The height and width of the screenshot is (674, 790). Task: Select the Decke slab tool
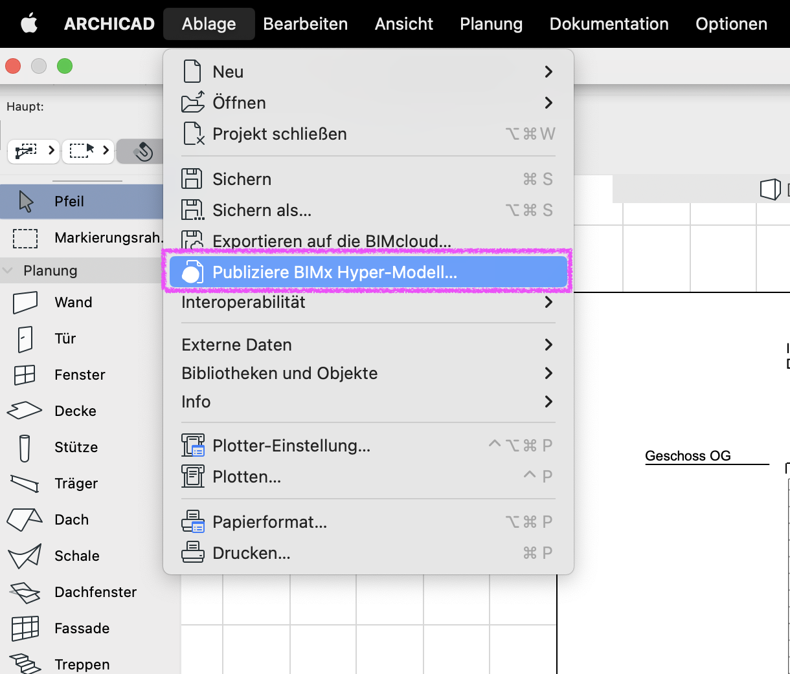82,411
